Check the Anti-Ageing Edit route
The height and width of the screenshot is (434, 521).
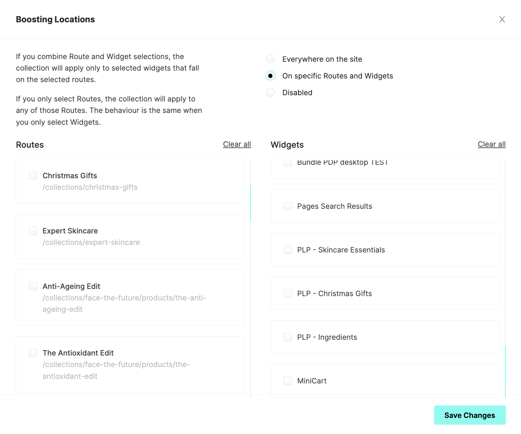pyautogui.click(x=33, y=286)
